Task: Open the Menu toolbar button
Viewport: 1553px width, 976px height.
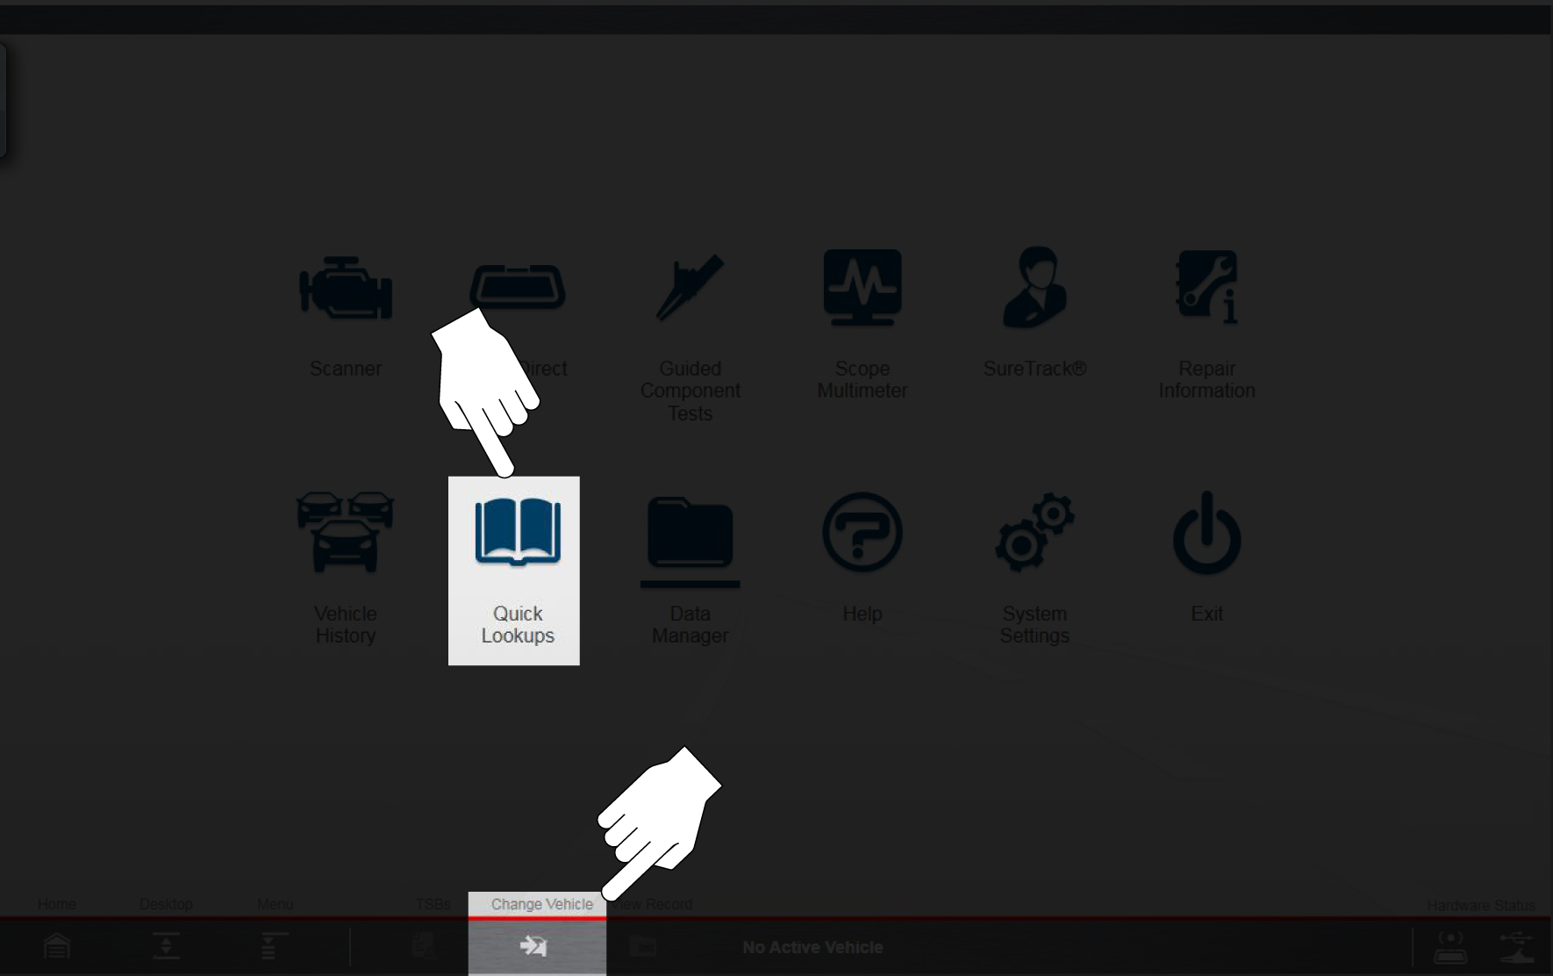Action: (x=275, y=945)
